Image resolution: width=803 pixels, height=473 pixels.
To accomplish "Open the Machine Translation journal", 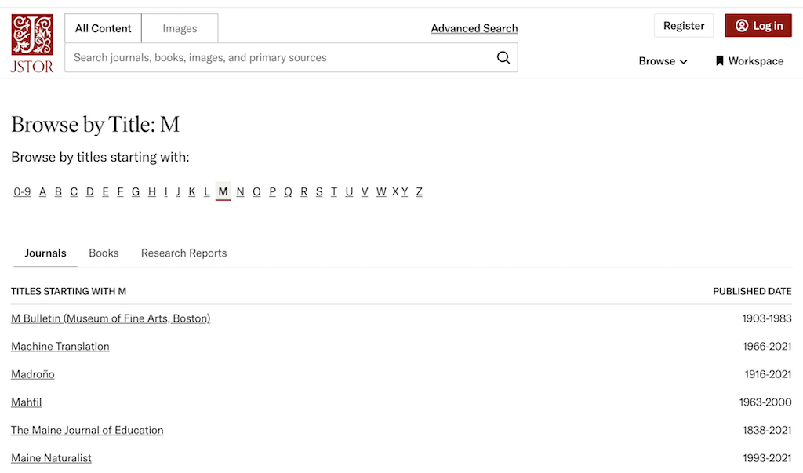I will click(60, 346).
